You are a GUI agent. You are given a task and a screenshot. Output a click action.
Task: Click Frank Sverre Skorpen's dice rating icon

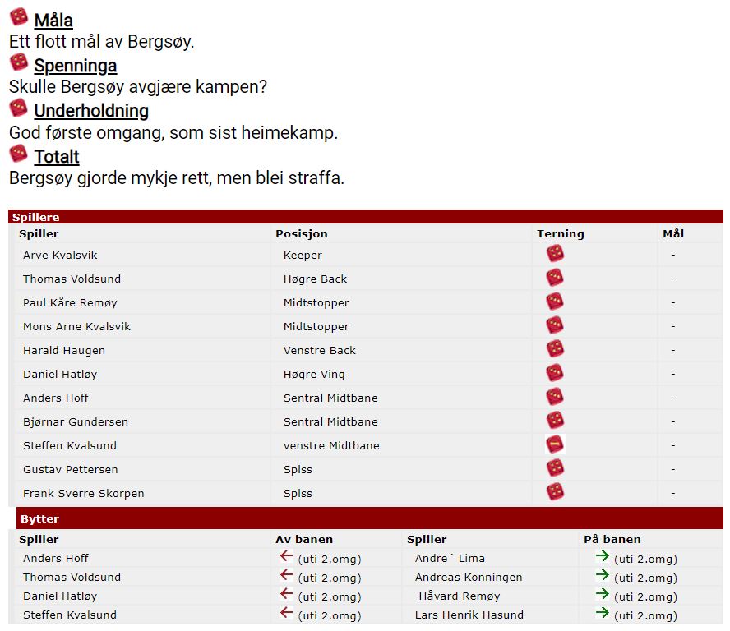[555, 491]
